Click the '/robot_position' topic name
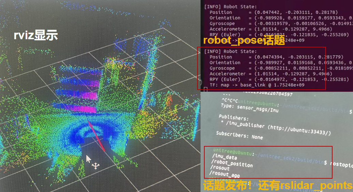Viewport: 353px width, 192px height. pyautogui.click(x=232, y=163)
